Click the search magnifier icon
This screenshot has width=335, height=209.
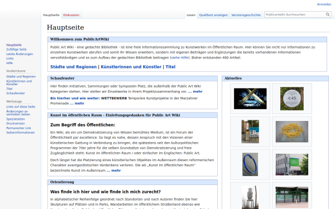coord(328,14)
